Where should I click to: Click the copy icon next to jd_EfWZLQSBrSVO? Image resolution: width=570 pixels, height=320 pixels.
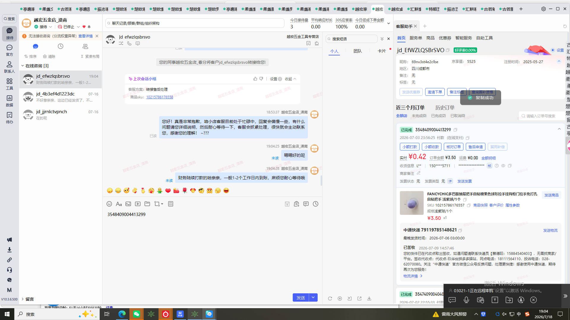pos(448,50)
